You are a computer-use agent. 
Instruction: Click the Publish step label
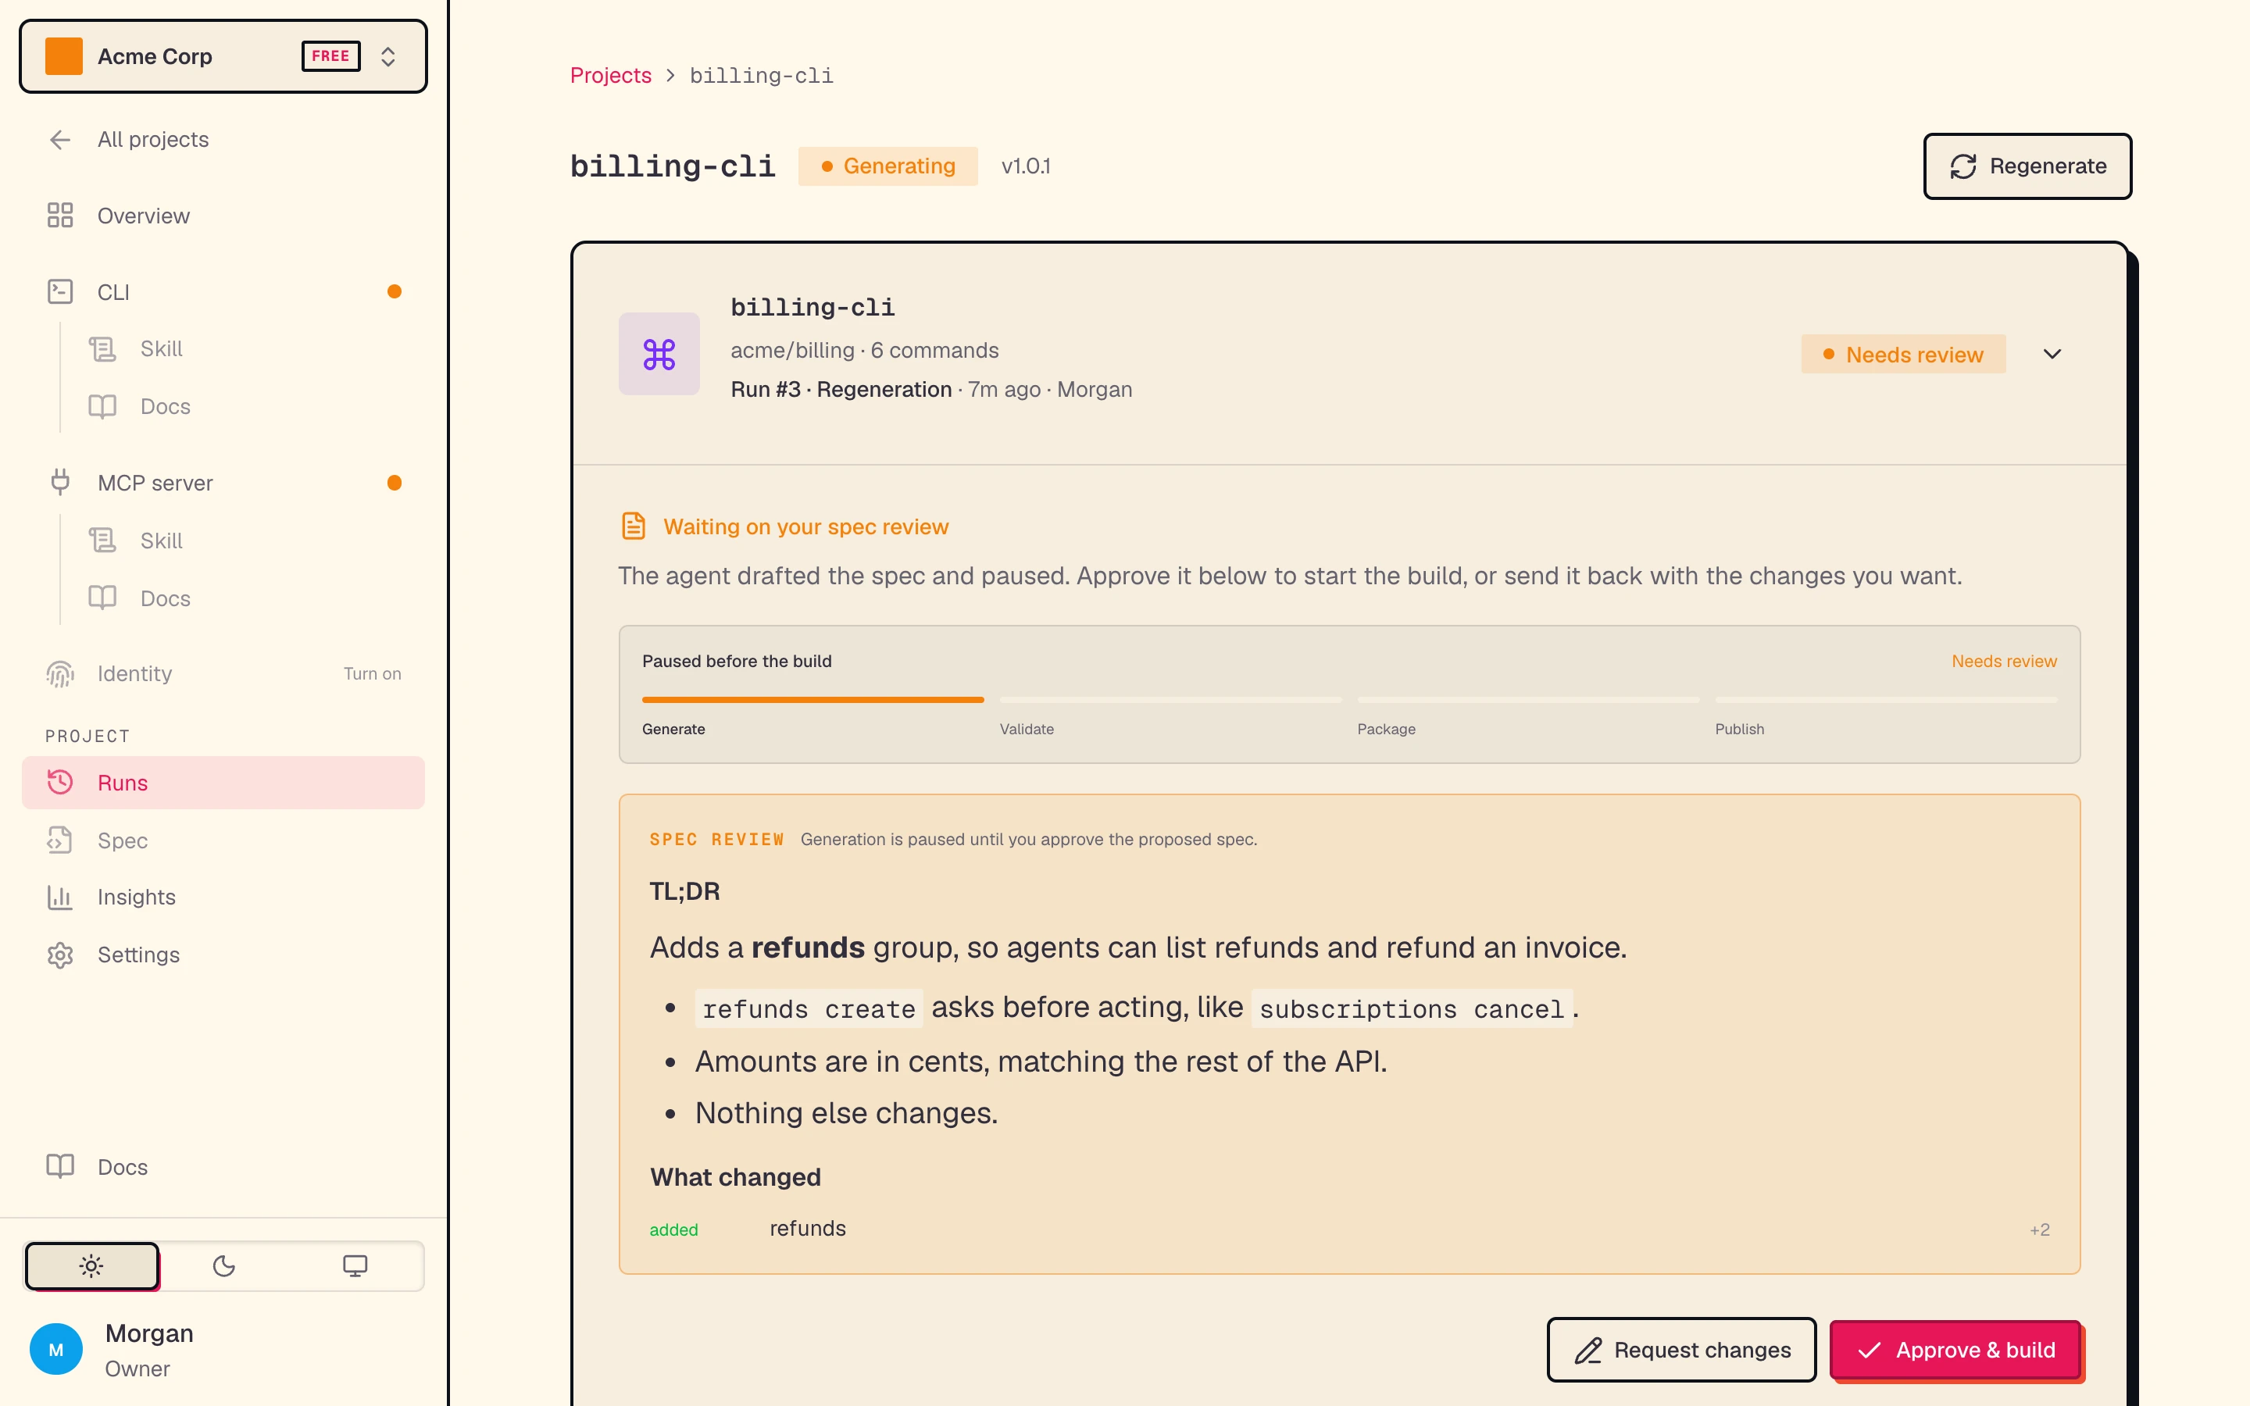(1740, 729)
